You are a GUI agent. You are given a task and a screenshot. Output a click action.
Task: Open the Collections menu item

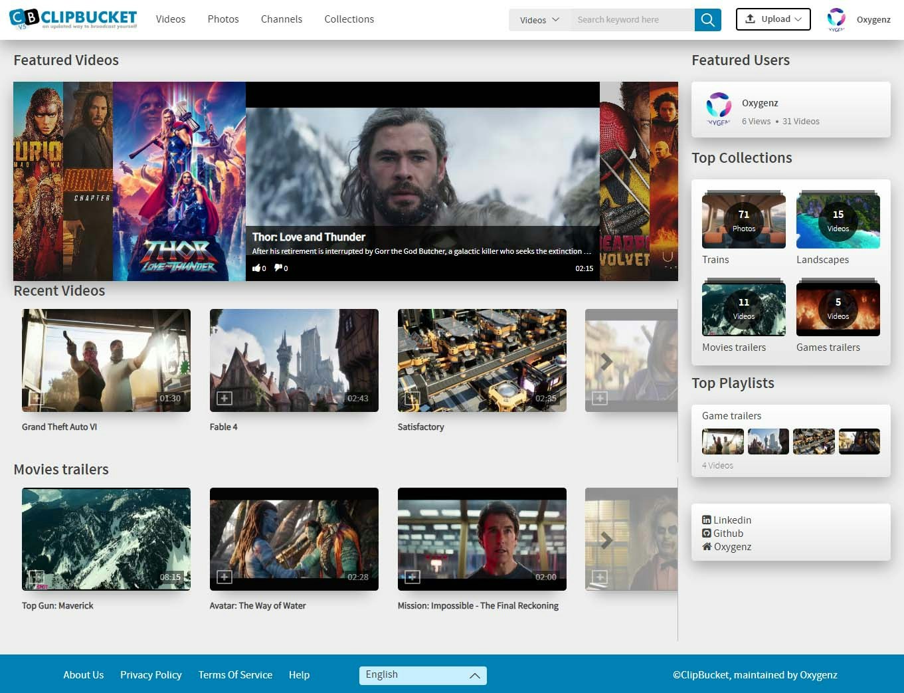click(x=349, y=19)
